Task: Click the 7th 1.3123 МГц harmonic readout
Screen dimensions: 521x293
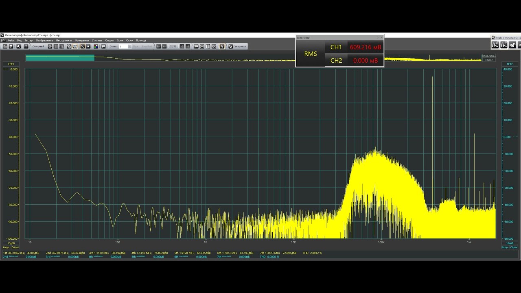Action: [278, 253]
